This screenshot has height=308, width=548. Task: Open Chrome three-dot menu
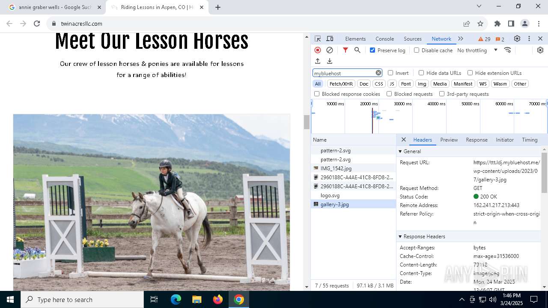click(x=539, y=24)
